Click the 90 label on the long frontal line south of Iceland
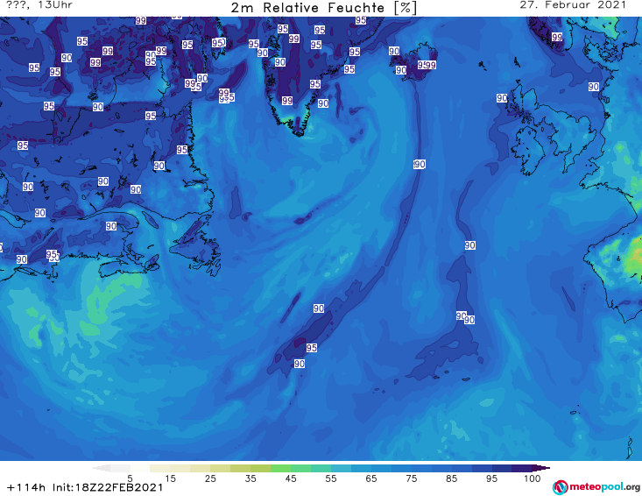The height and width of the screenshot is (496, 642). pyautogui.click(x=420, y=164)
